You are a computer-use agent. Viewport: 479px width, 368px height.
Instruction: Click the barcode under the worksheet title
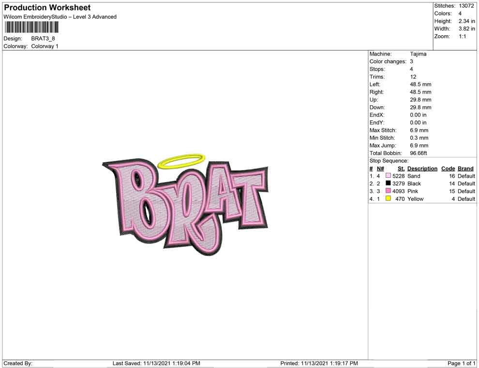(31, 28)
